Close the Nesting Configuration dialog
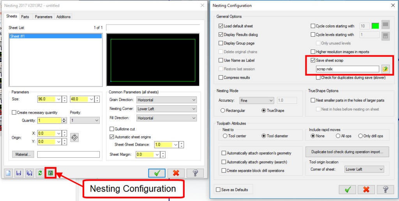The image size is (399, 201). 392,5
